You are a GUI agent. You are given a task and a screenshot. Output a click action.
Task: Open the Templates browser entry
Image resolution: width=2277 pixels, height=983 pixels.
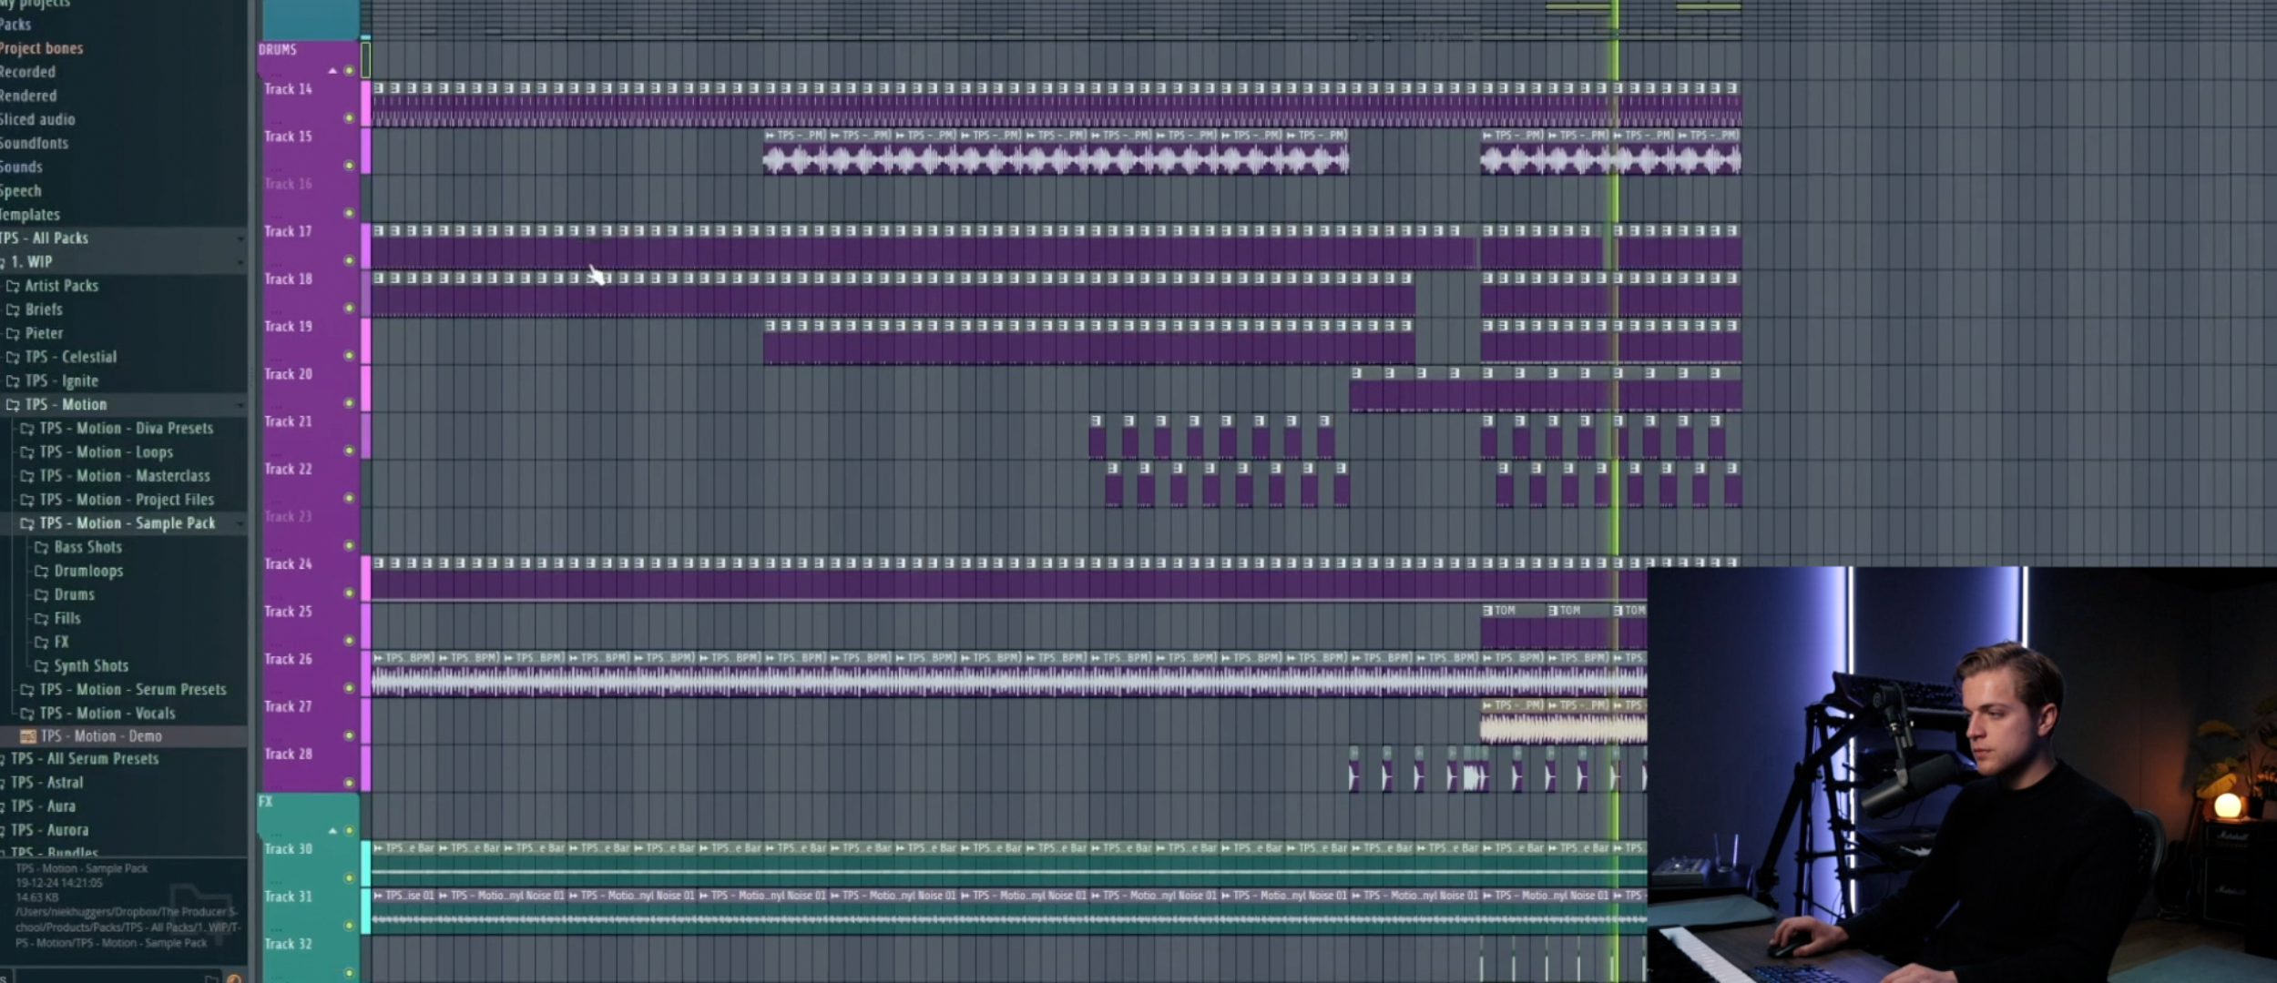point(29,215)
